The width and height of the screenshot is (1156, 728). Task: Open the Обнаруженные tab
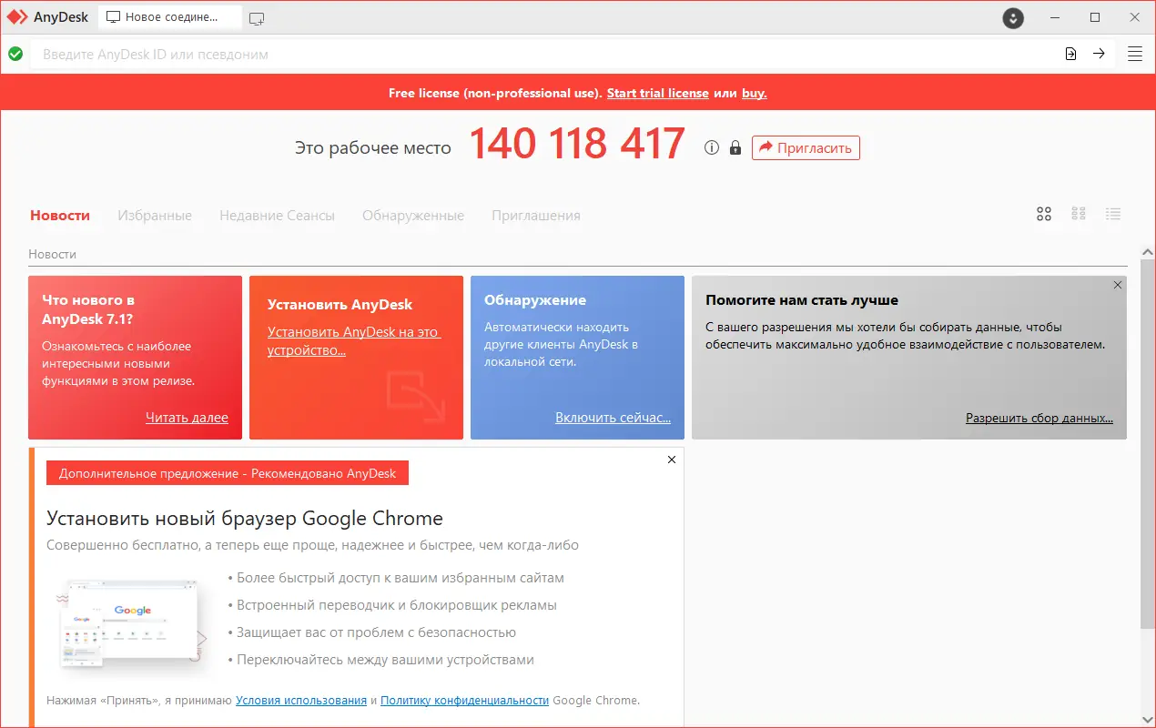click(x=413, y=216)
